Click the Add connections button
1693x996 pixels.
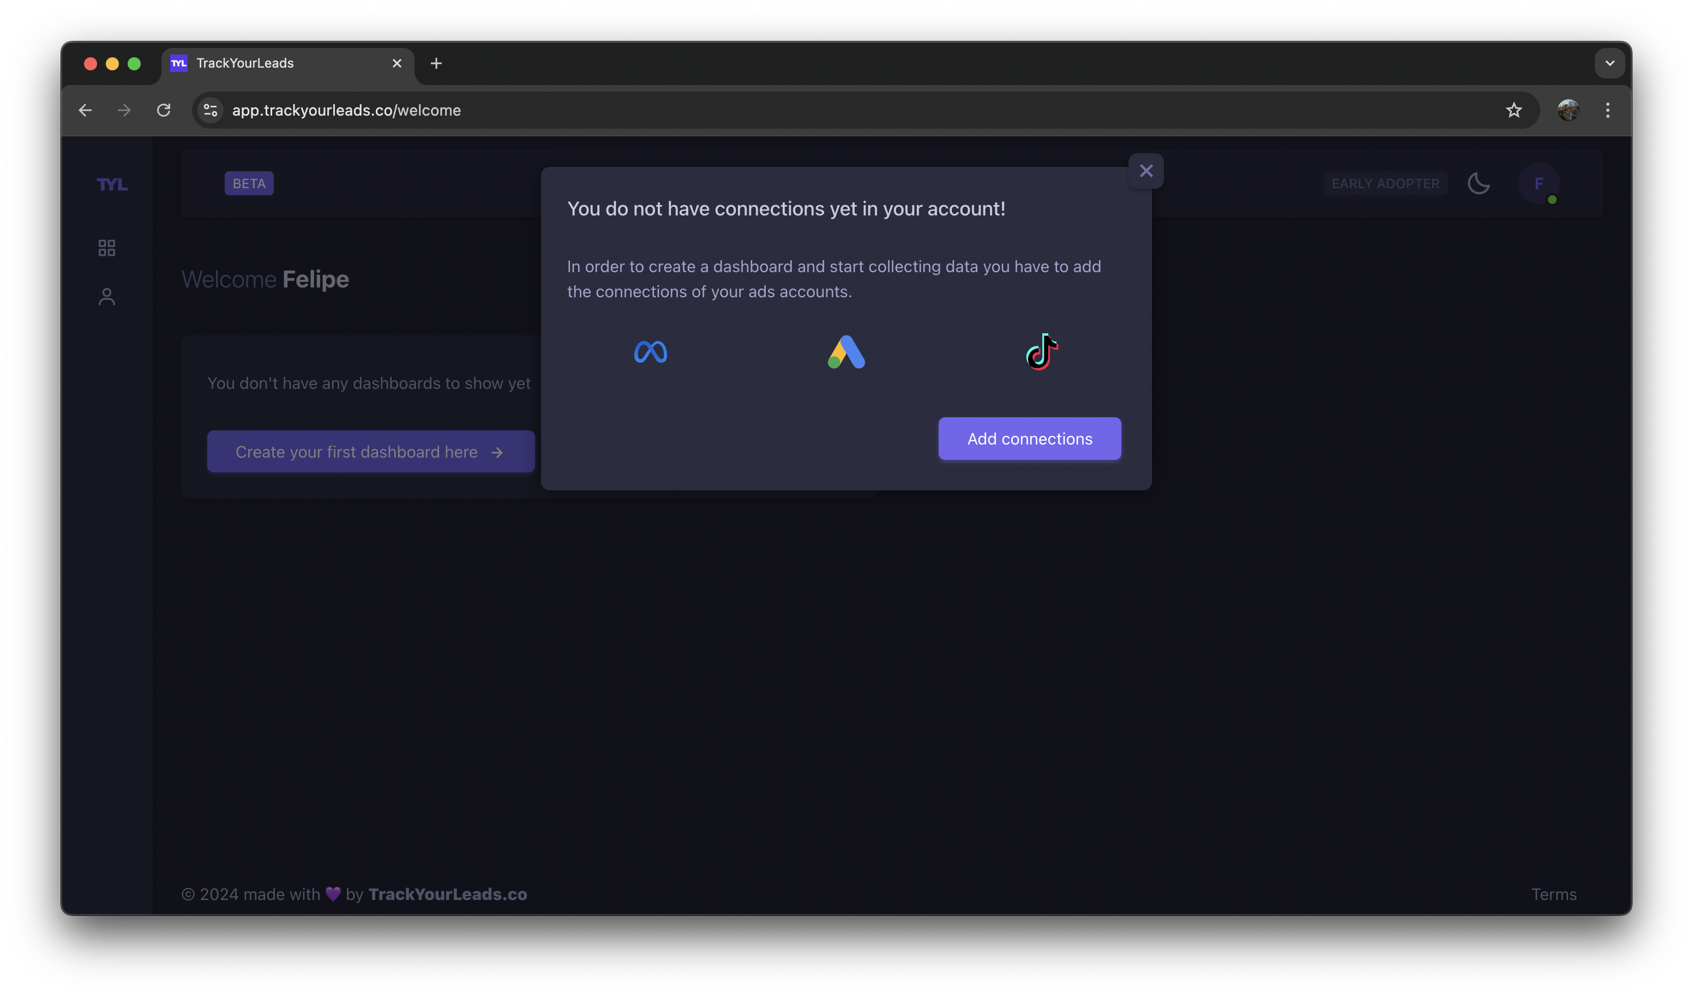click(1029, 439)
